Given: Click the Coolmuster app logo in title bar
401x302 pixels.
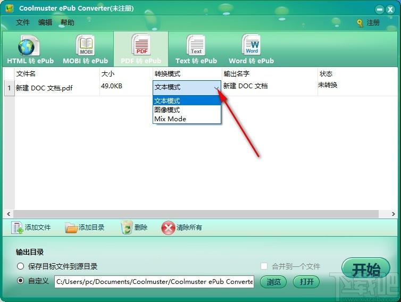Looking at the screenshot, I should pyautogui.click(x=10, y=9).
